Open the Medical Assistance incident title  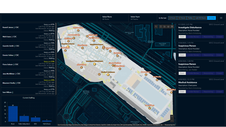(187, 83)
